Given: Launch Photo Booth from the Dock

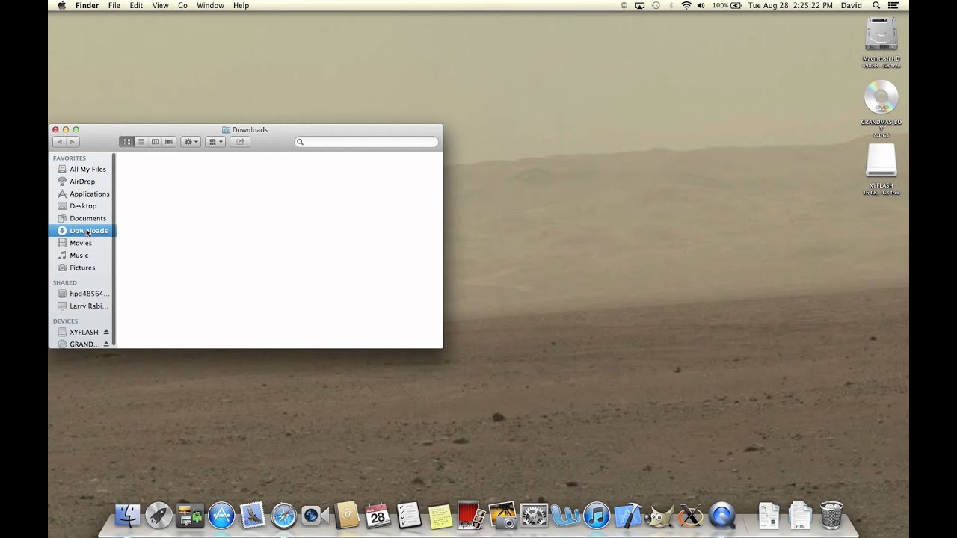Looking at the screenshot, I should [469, 515].
